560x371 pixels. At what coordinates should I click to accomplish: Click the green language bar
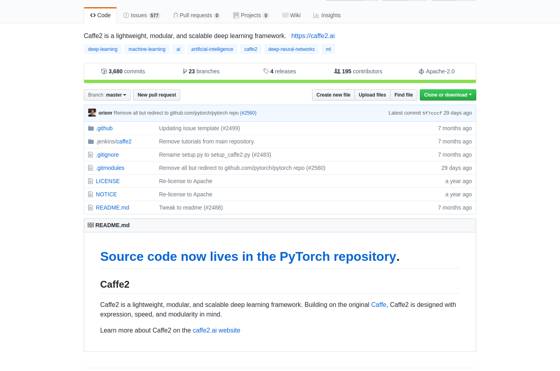[x=280, y=81]
